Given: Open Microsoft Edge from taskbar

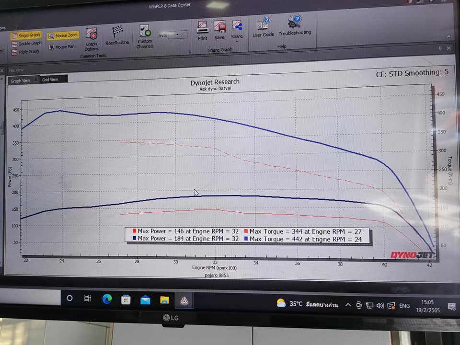Looking at the screenshot, I should click(107, 299).
